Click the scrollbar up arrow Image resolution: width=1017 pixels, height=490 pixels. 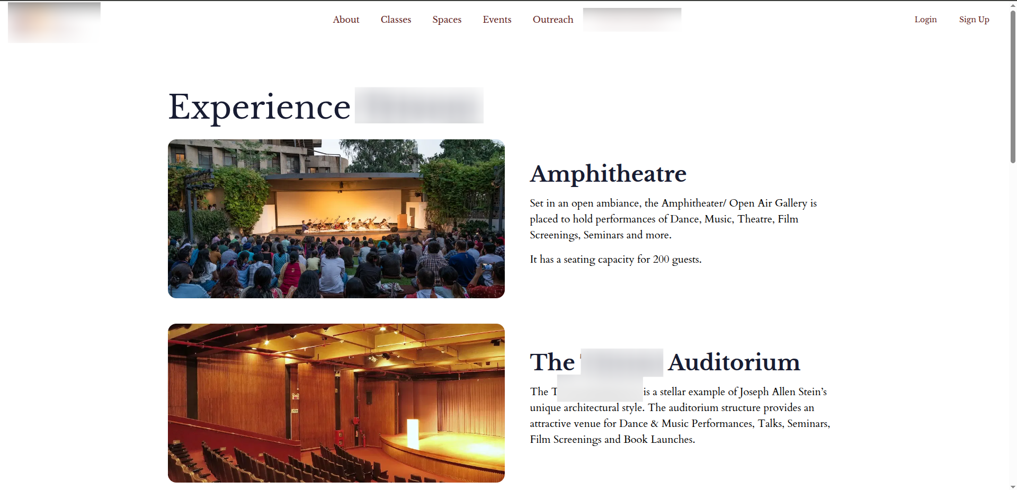[1012, 5]
